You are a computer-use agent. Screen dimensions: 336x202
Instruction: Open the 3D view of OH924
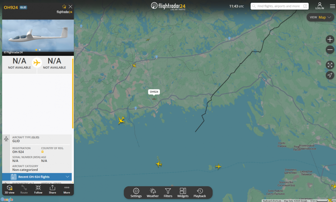coord(9,189)
